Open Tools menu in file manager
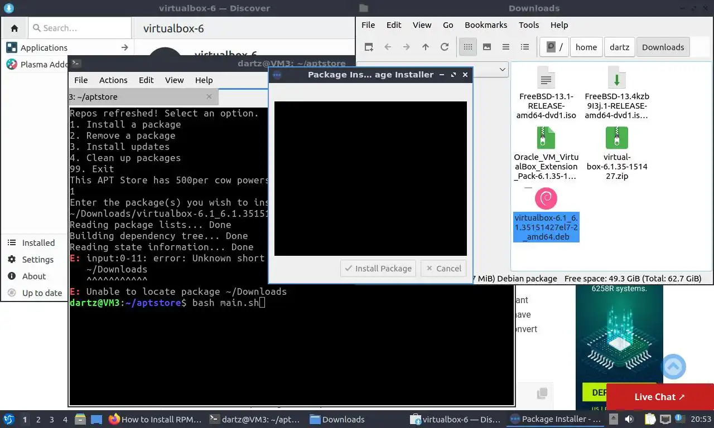The image size is (714, 428). coord(529,25)
